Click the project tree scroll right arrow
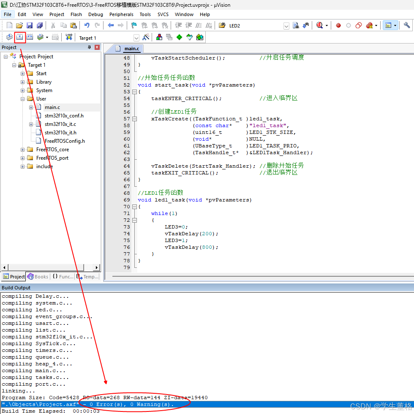This screenshot has height=414, width=414. click(x=97, y=267)
